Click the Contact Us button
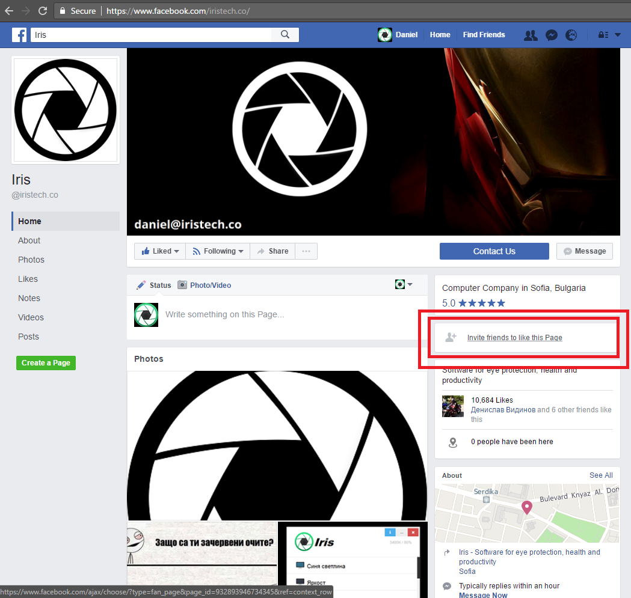Viewport: 631px width, 598px height. point(494,251)
